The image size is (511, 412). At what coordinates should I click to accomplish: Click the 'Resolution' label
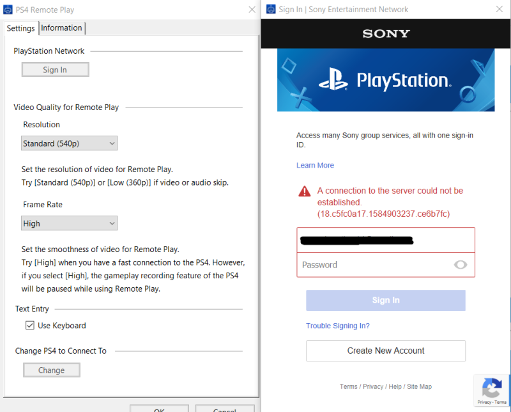(42, 125)
